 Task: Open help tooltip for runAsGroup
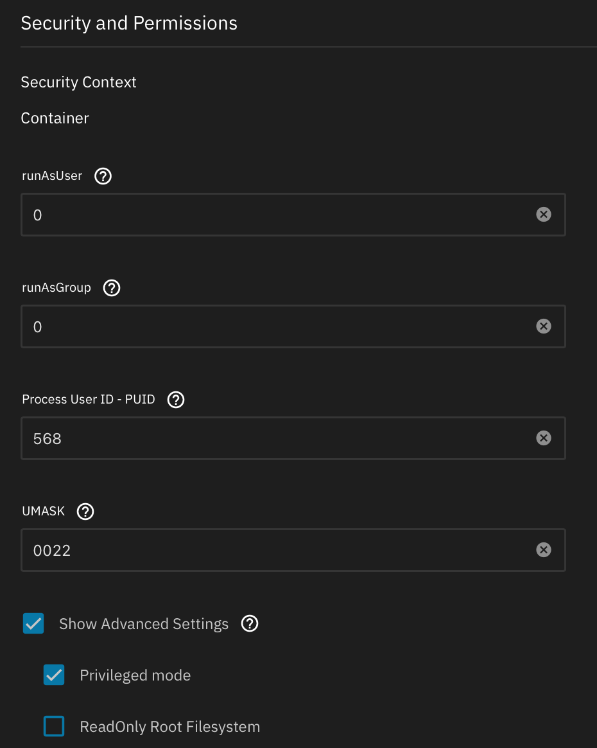coord(112,288)
